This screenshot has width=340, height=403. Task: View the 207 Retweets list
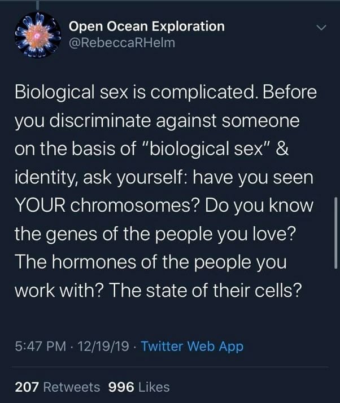point(57,387)
